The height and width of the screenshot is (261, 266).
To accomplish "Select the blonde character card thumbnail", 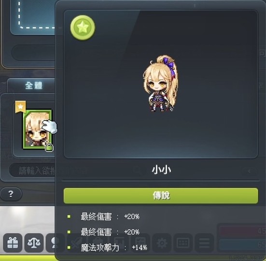I will (x=37, y=129).
